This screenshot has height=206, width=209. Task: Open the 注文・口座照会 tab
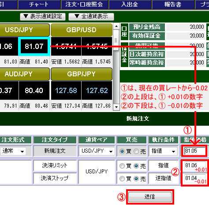tap(84, 4)
